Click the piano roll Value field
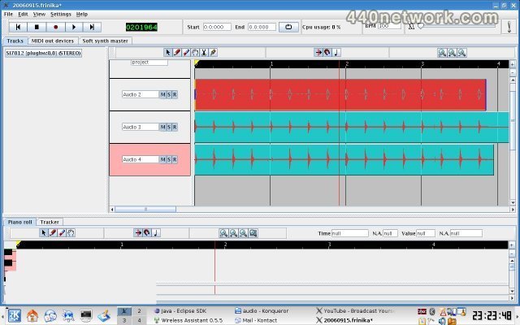 click(426, 233)
